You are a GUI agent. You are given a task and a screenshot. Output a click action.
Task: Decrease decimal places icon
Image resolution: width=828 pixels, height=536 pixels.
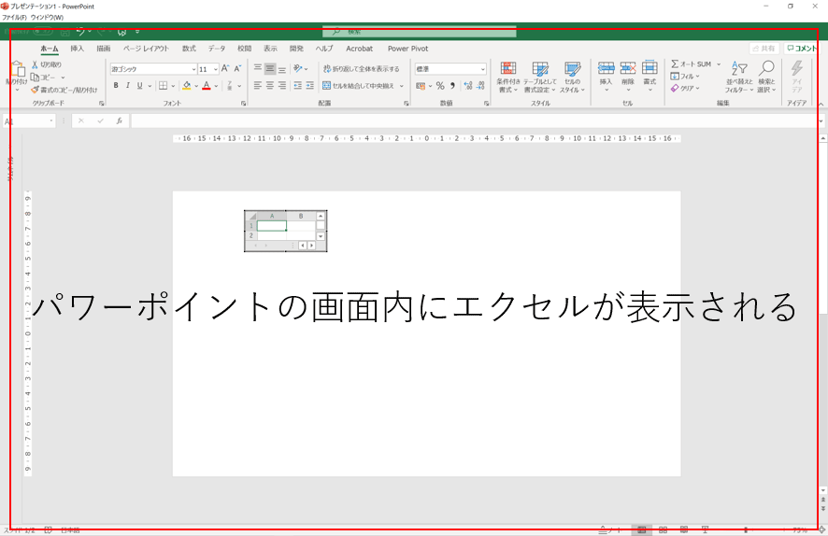(x=480, y=86)
